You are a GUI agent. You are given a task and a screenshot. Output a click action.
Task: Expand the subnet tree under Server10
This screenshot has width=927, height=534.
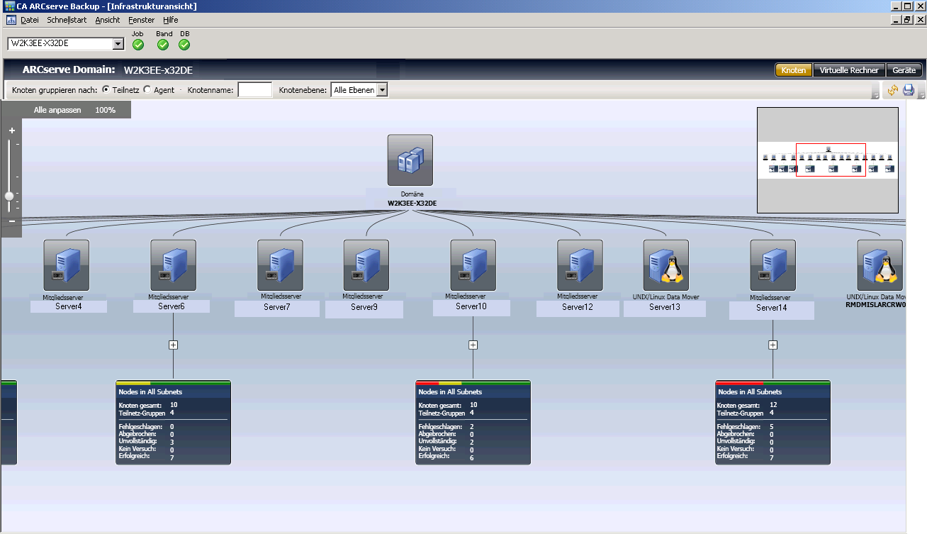pos(473,345)
